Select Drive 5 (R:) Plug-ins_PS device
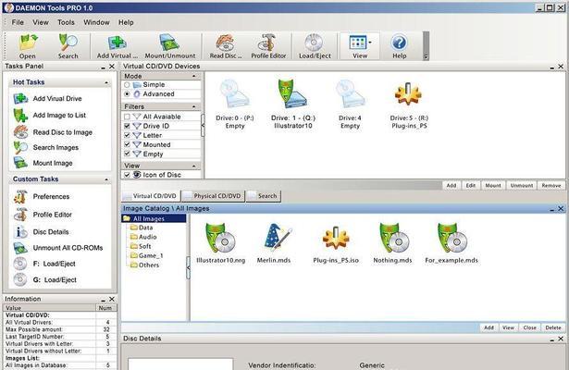Image resolution: width=569 pixels, height=370 pixels. pyautogui.click(x=409, y=105)
